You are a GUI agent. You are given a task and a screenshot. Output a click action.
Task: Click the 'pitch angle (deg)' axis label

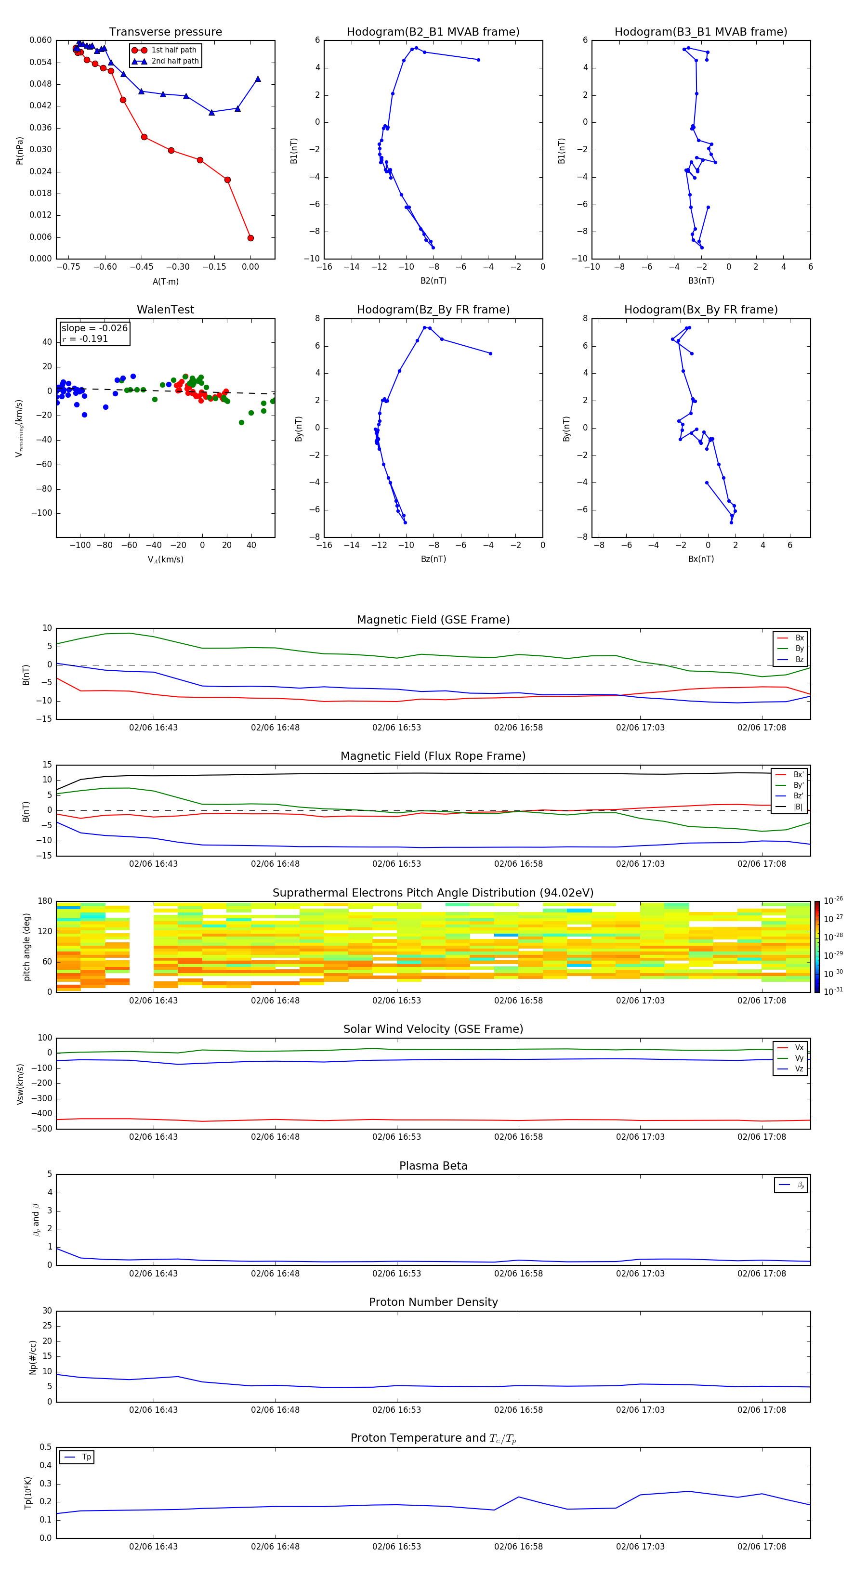tap(27, 947)
